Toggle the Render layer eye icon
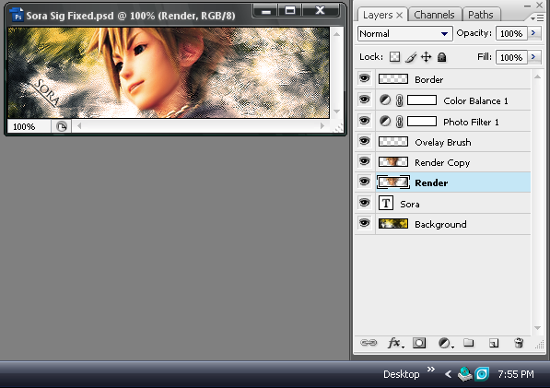The height and width of the screenshot is (388, 550). (365, 182)
